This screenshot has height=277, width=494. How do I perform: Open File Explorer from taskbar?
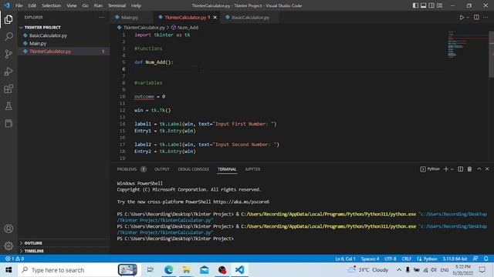tap(186, 270)
